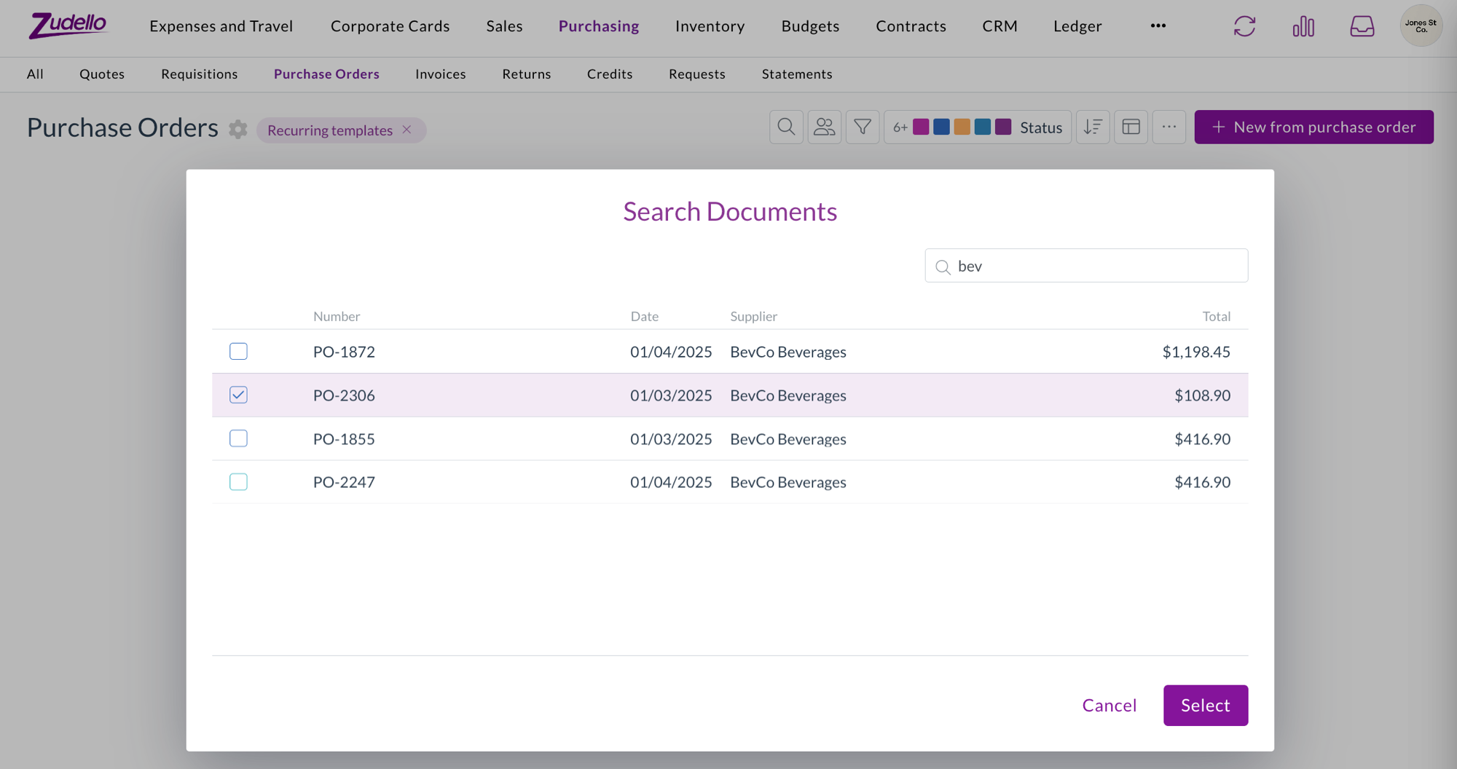Open the inbox tray icon
The image size is (1457, 769).
tap(1362, 26)
